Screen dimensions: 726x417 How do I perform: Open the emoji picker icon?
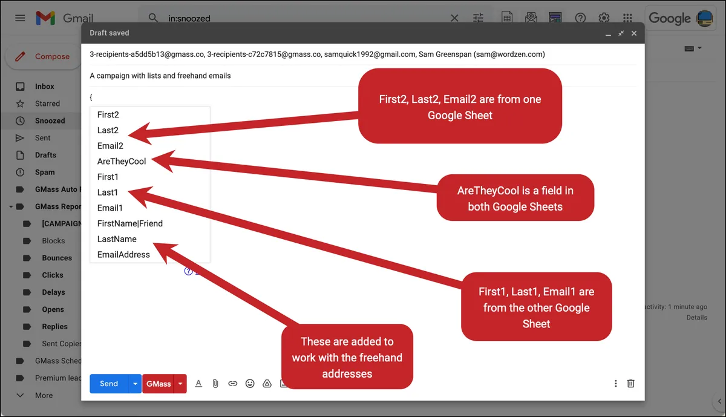250,383
